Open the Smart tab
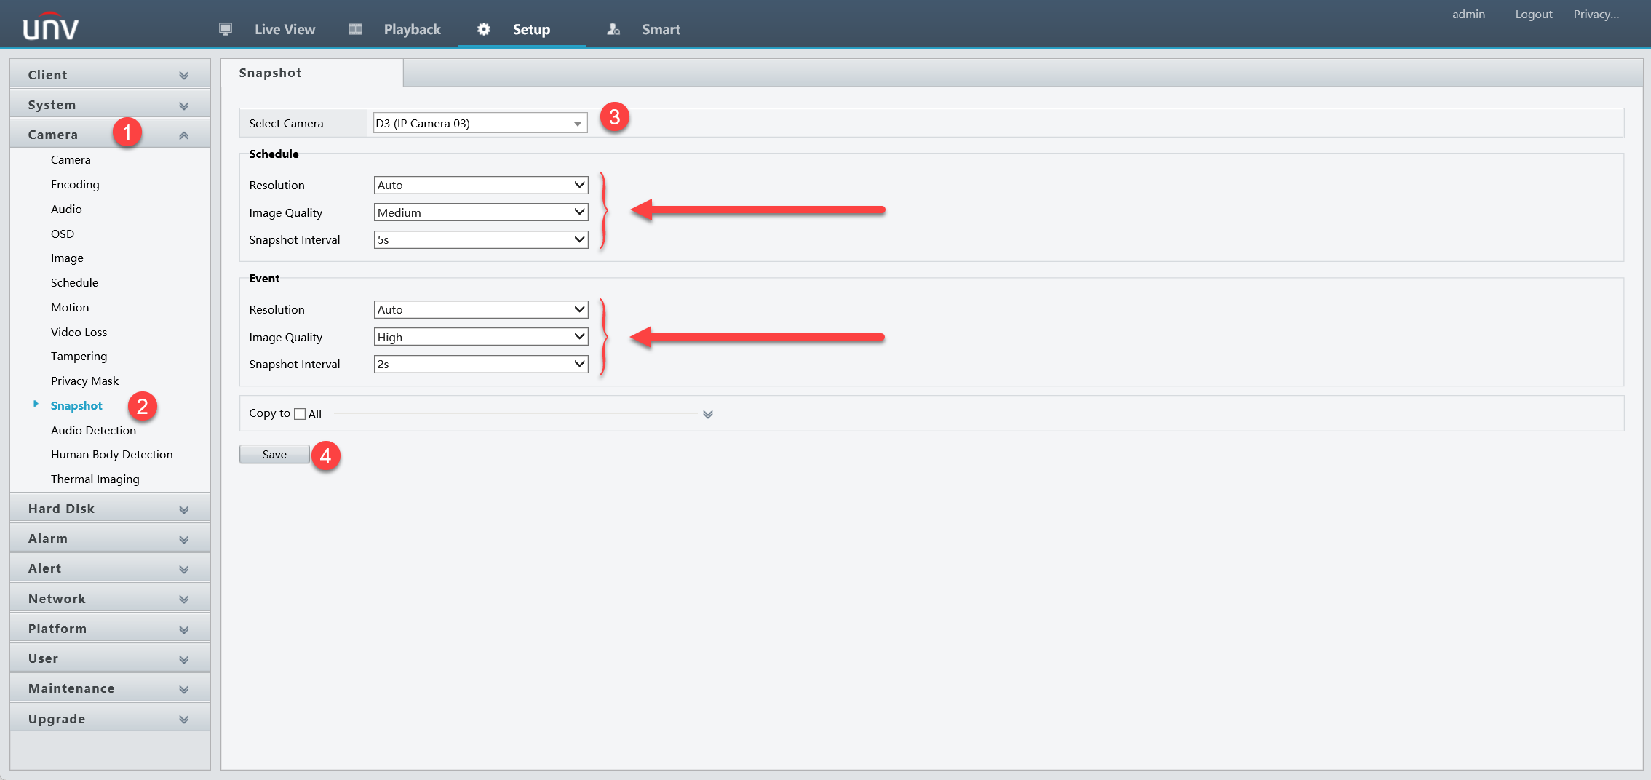The width and height of the screenshot is (1651, 780). [x=661, y=29]
